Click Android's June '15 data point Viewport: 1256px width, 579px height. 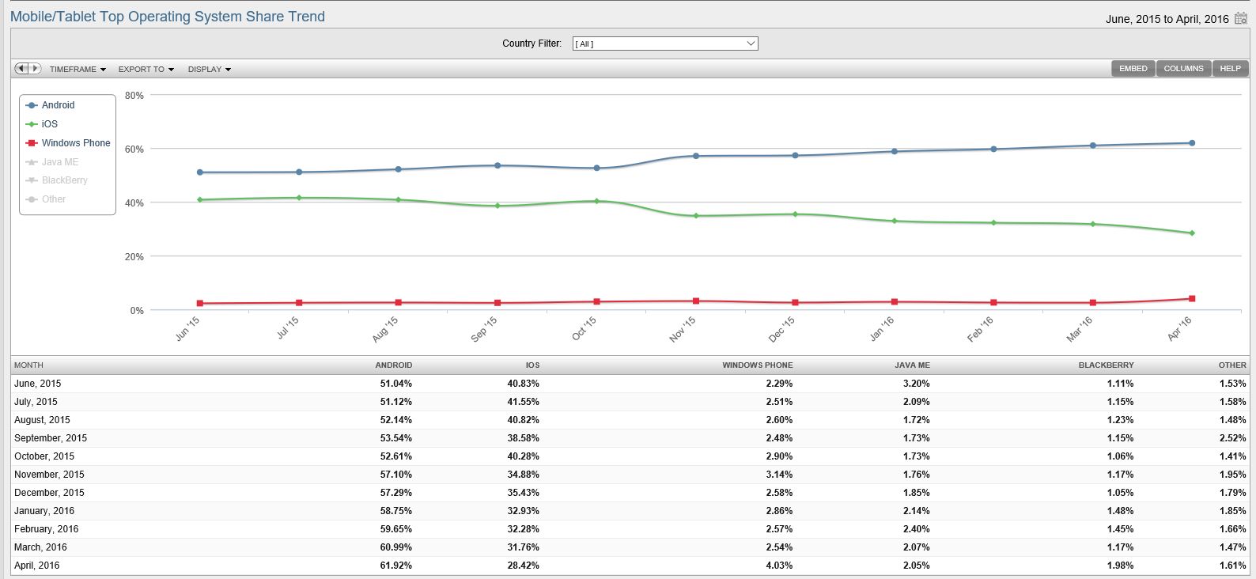(199, 172)
